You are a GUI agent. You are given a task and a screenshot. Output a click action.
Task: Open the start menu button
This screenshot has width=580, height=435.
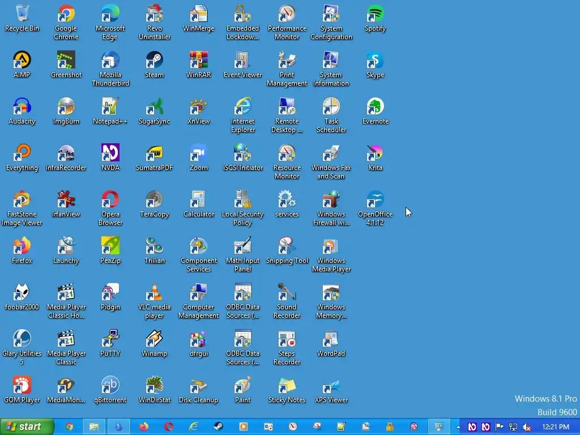27,427
